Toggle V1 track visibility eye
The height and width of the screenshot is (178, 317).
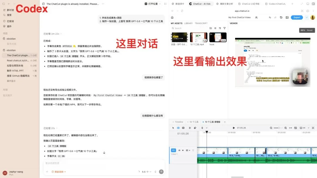coord(179,150)
